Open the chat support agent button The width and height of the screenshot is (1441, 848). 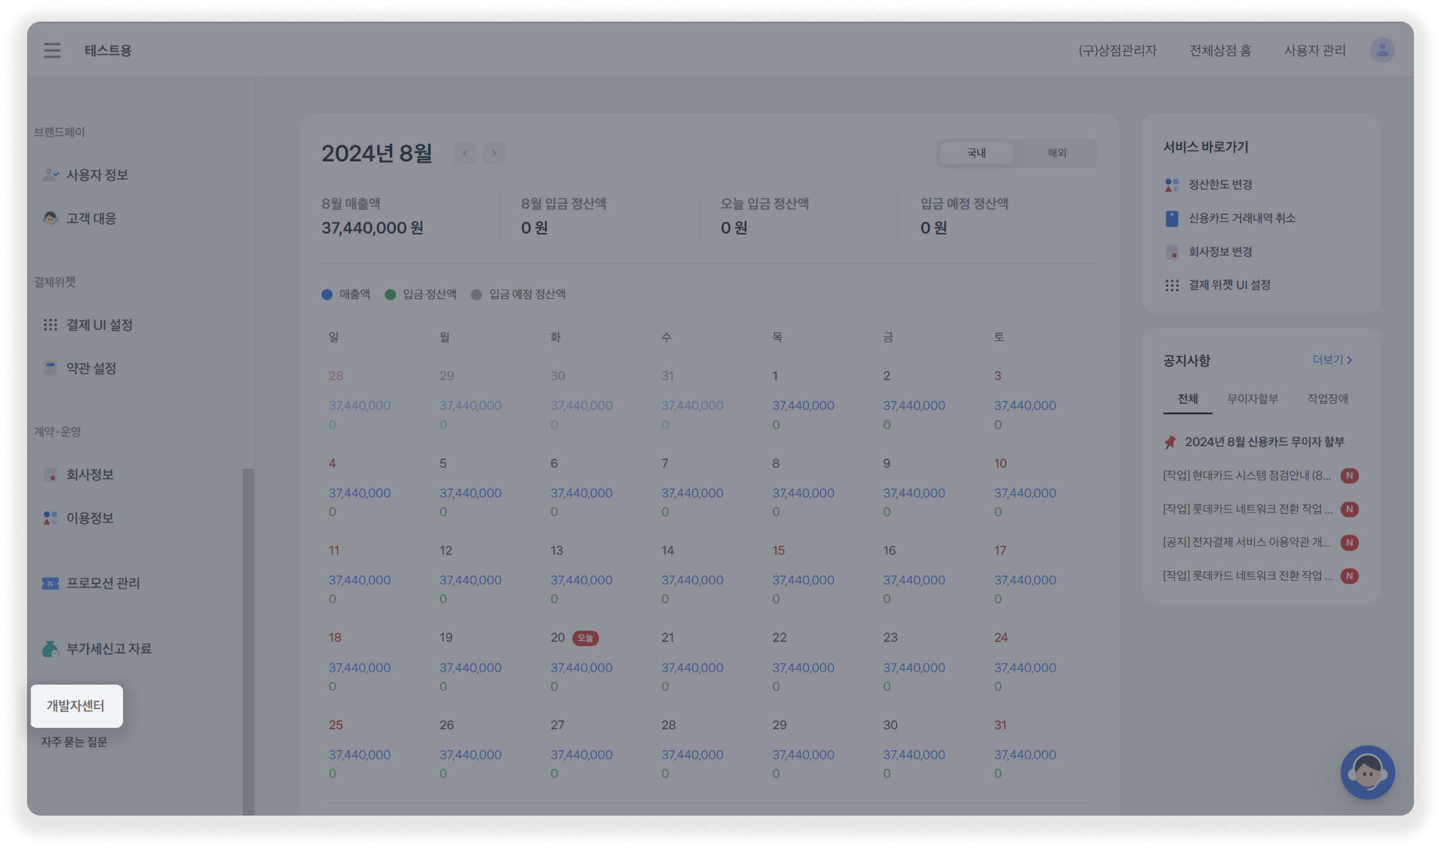pos(1367,772)
